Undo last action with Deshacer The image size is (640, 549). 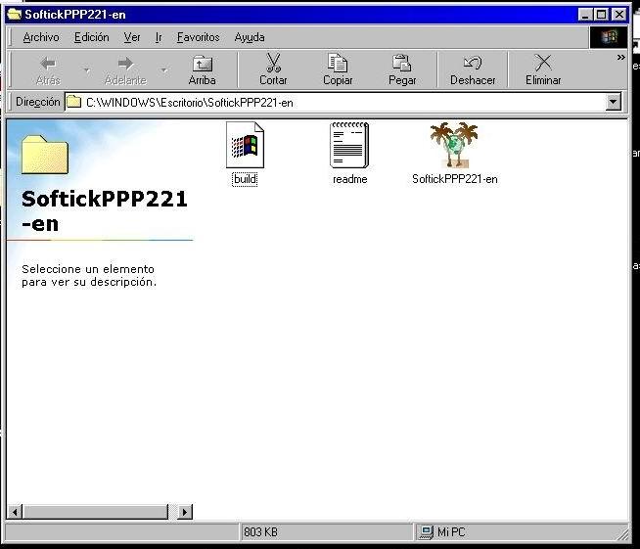tap(473, 70)
